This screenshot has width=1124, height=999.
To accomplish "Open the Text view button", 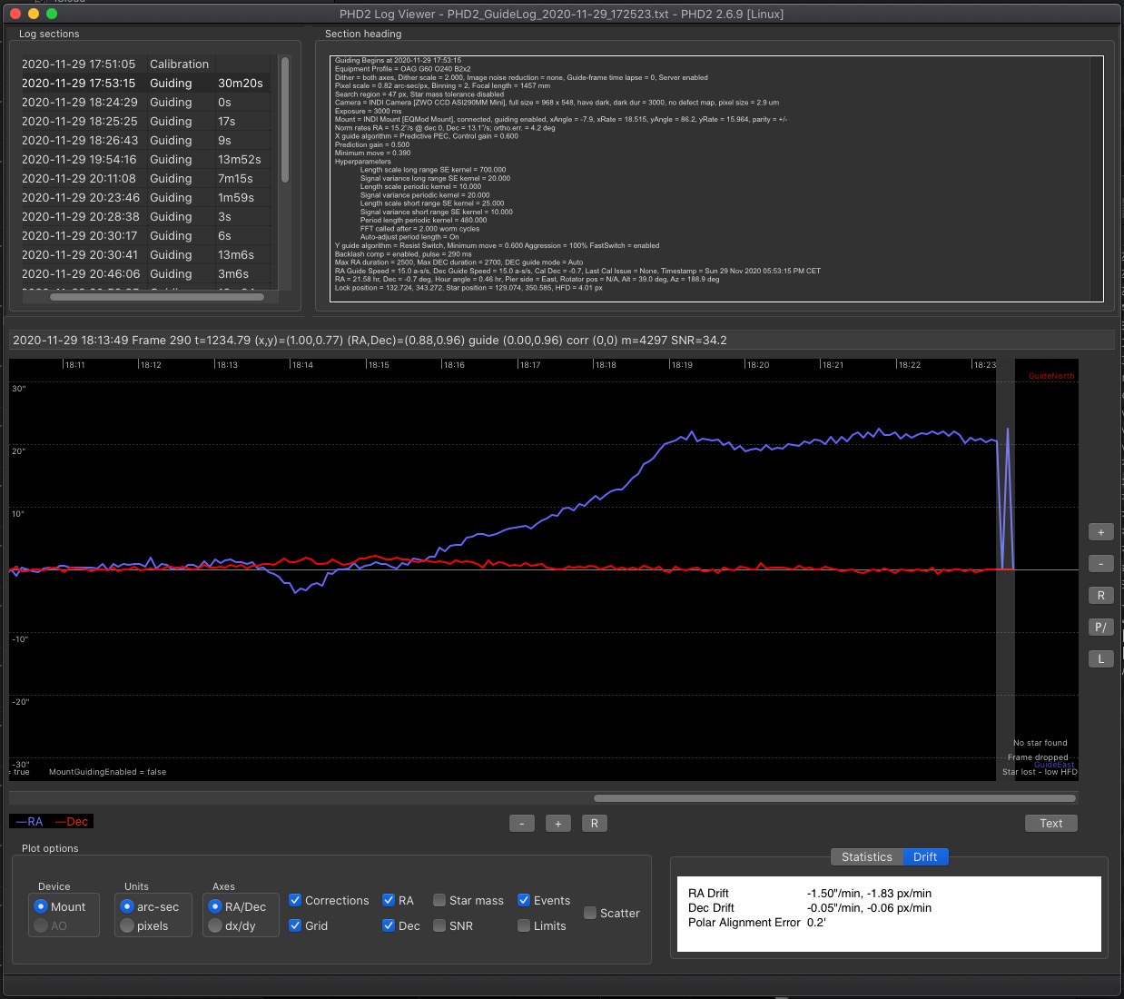I will (1051, 824).
